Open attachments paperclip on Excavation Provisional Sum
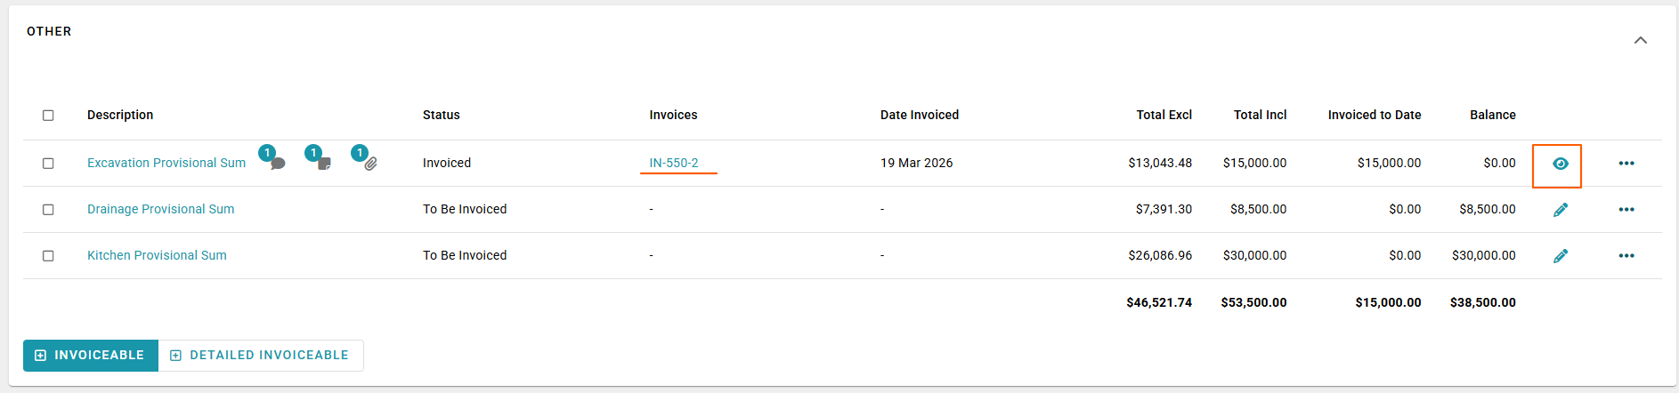1679x393 pixels. [x=370, y=164]
